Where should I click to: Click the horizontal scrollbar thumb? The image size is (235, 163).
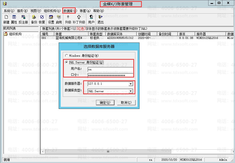pyautogui.click(x=108, y=152)
